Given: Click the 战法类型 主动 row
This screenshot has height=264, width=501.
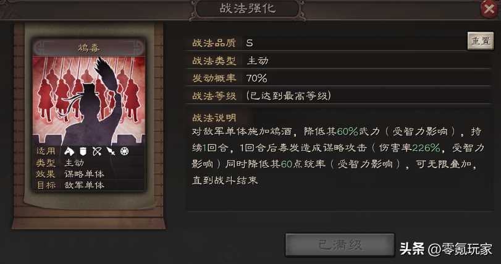Looking at the screenshot, I should (x=339, y=61).
